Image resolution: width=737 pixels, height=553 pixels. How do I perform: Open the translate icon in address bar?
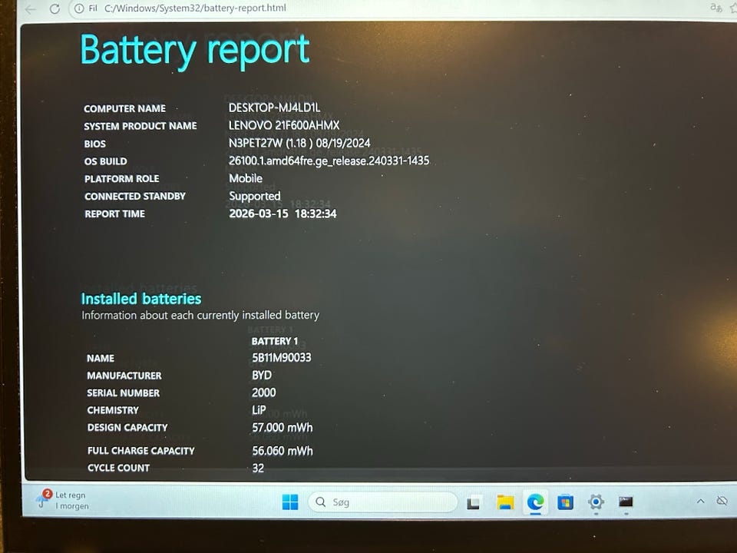[x=716, y=7]
